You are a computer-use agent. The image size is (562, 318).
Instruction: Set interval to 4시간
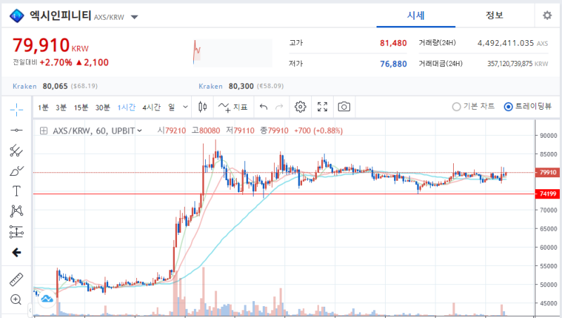pos(151,108)
